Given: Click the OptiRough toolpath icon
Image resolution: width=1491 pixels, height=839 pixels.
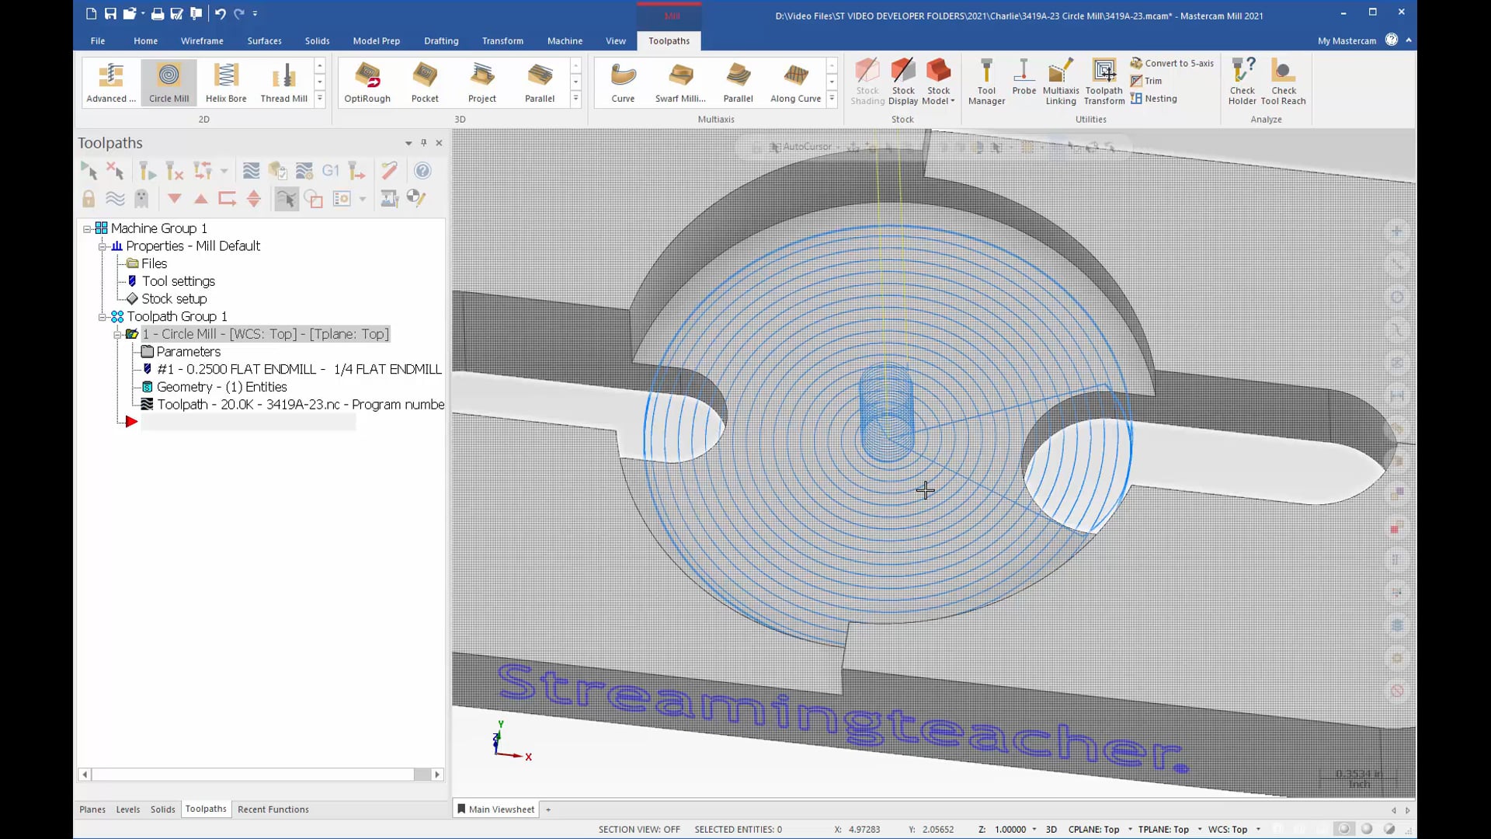Looking at the screenshot, I should [x=367, y=81].
